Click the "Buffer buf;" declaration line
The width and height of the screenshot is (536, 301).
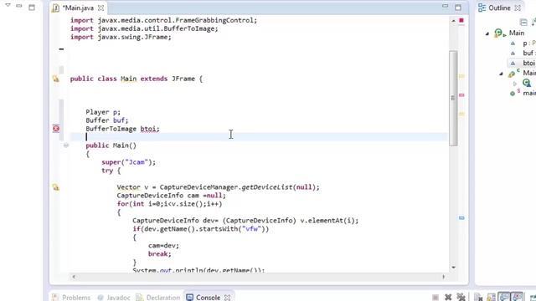point(107,120)
